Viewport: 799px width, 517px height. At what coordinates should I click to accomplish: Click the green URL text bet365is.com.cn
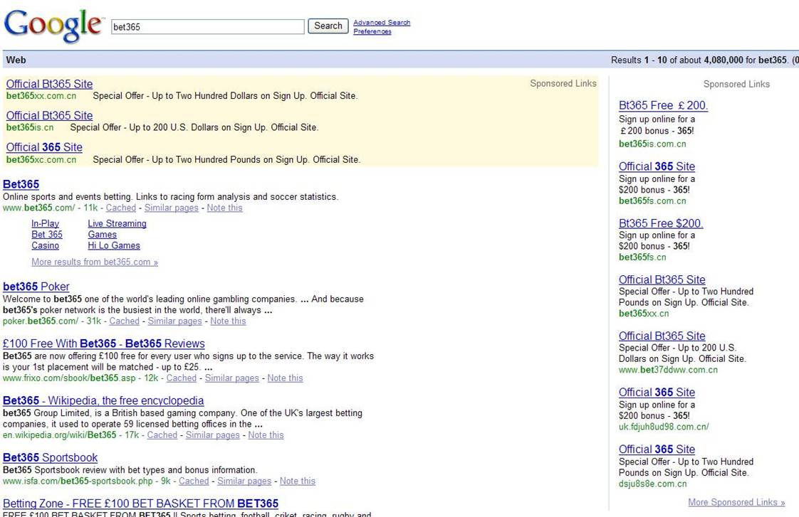coord(652,144)
